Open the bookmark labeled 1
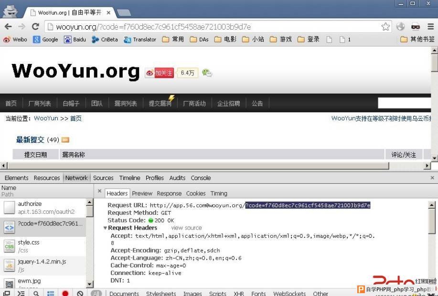438x296 pixels. tap(345, 39)
